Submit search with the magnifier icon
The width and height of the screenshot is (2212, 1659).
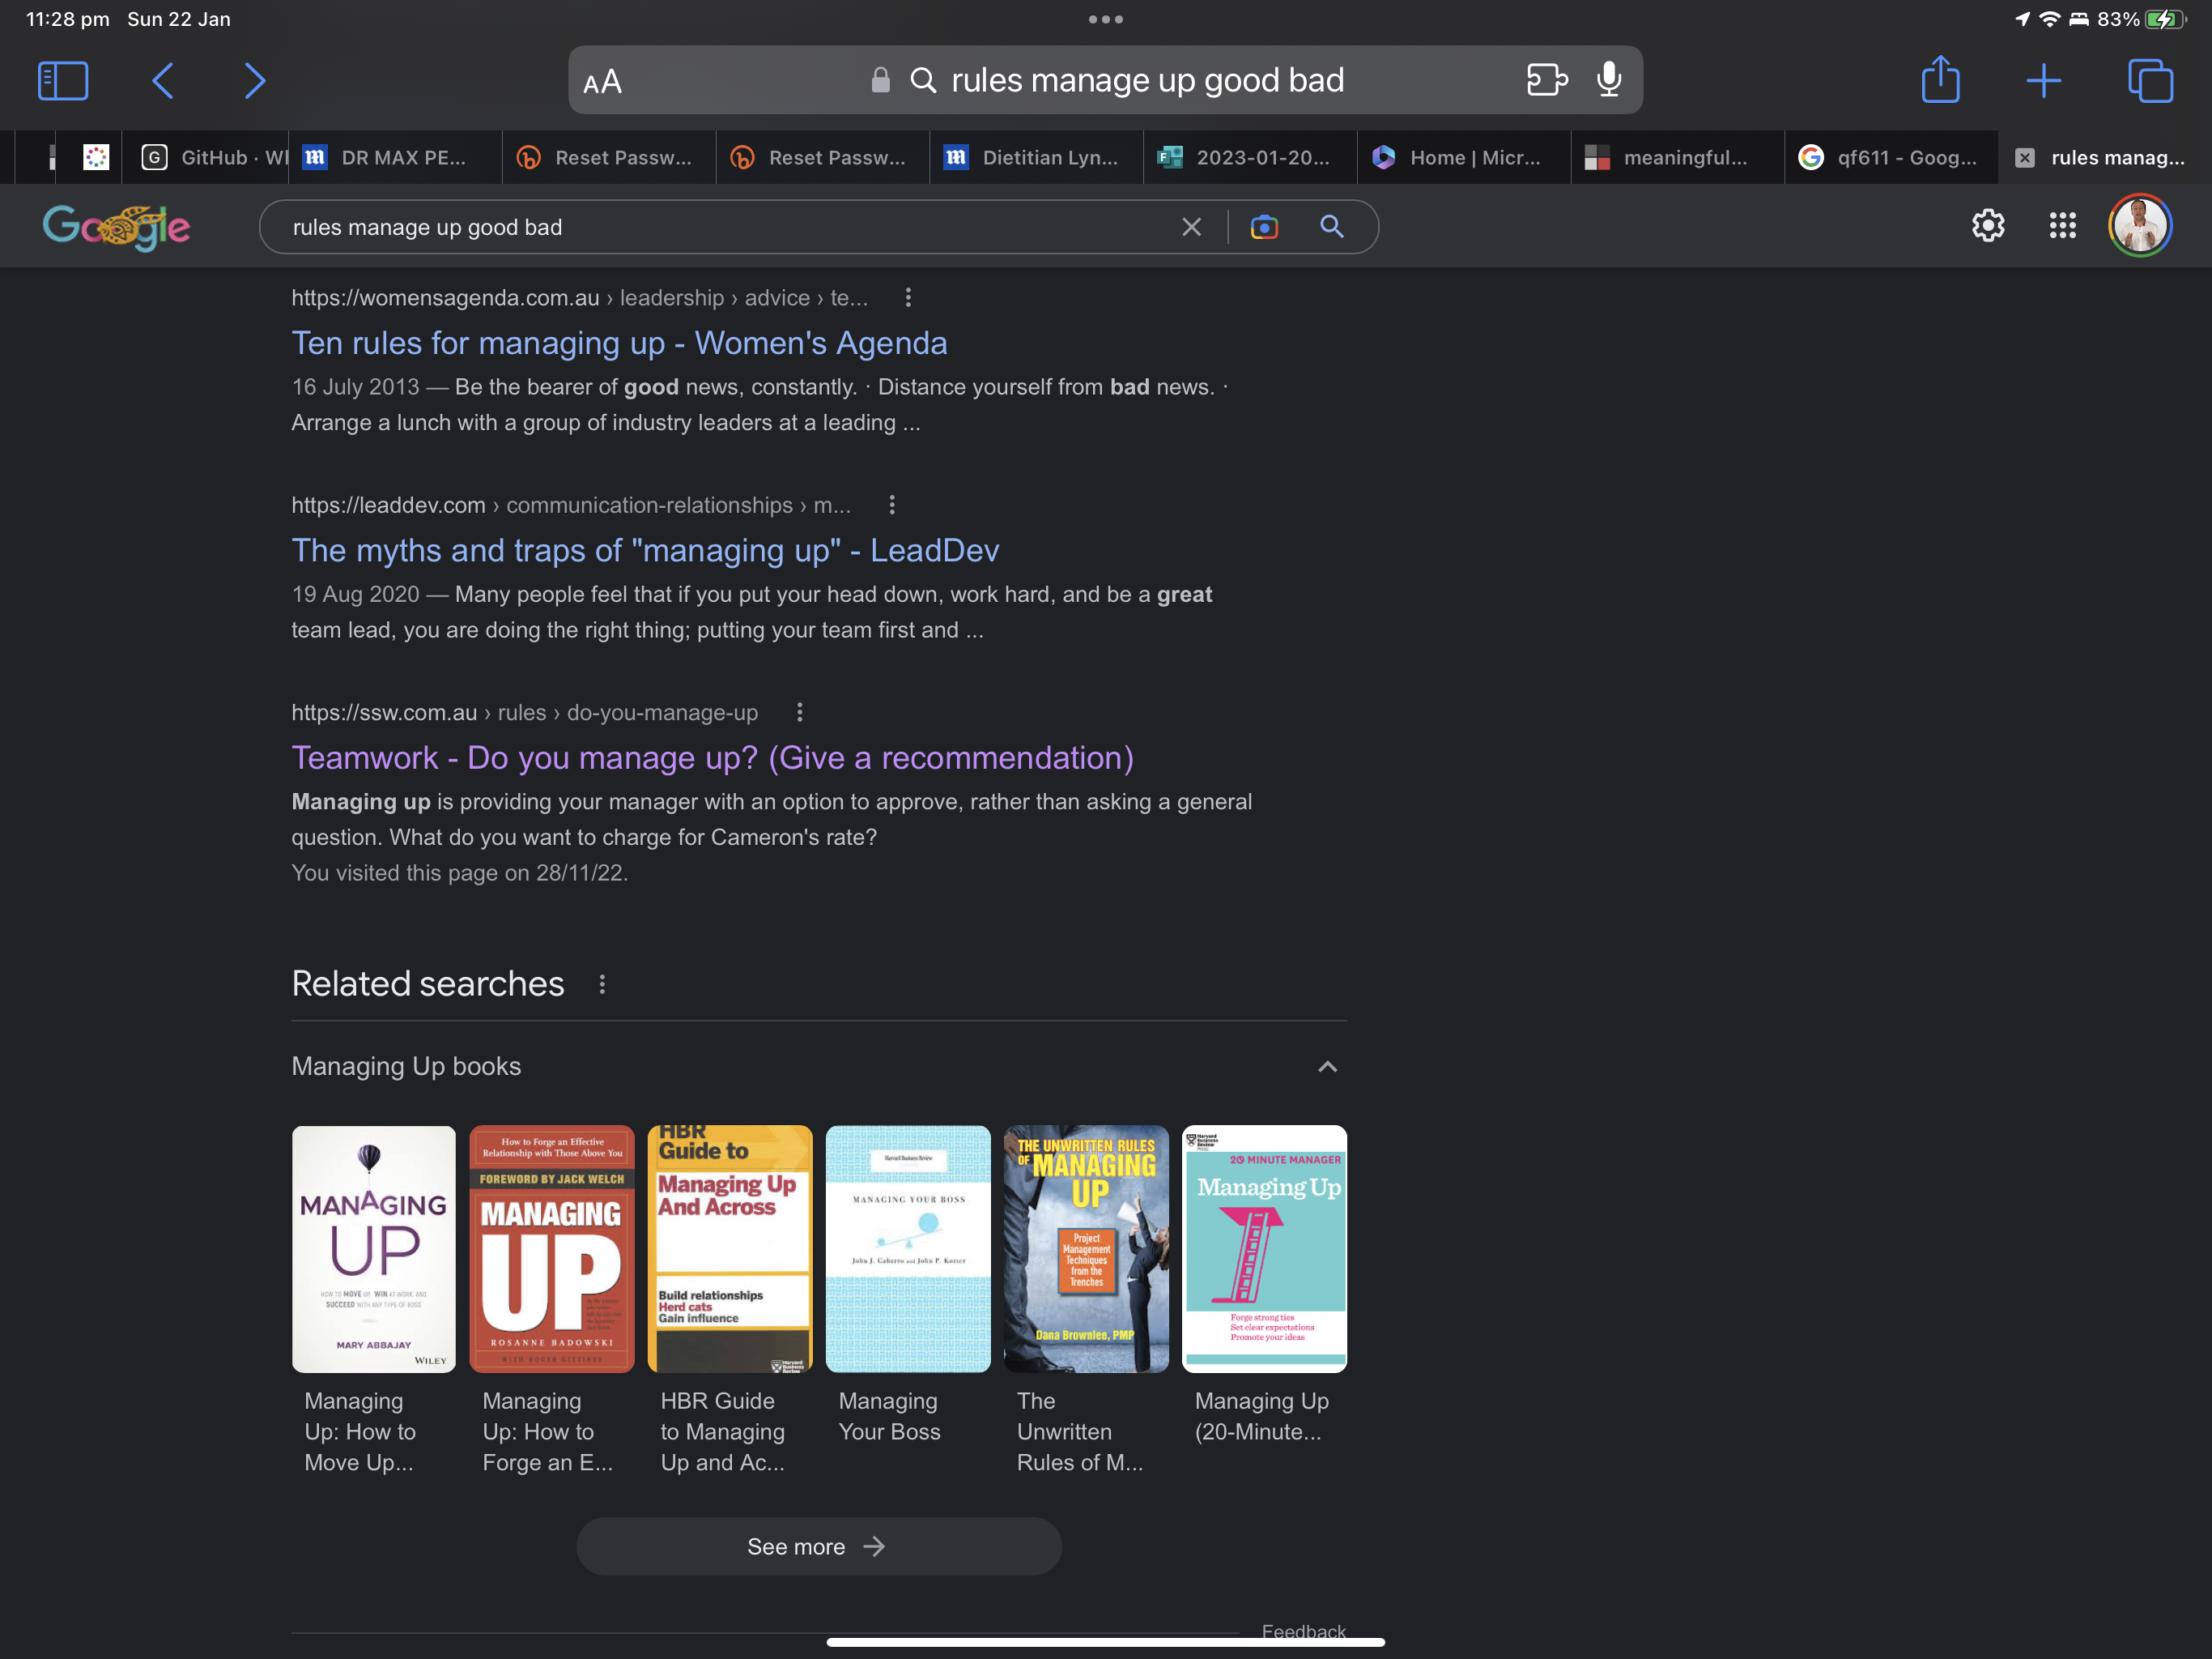click(1332, 227)
